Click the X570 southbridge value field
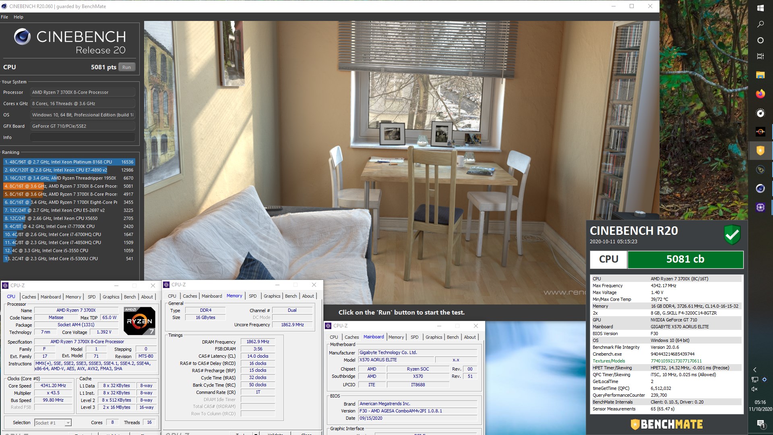This screenshot has height=435, width=773. (418, 376)
